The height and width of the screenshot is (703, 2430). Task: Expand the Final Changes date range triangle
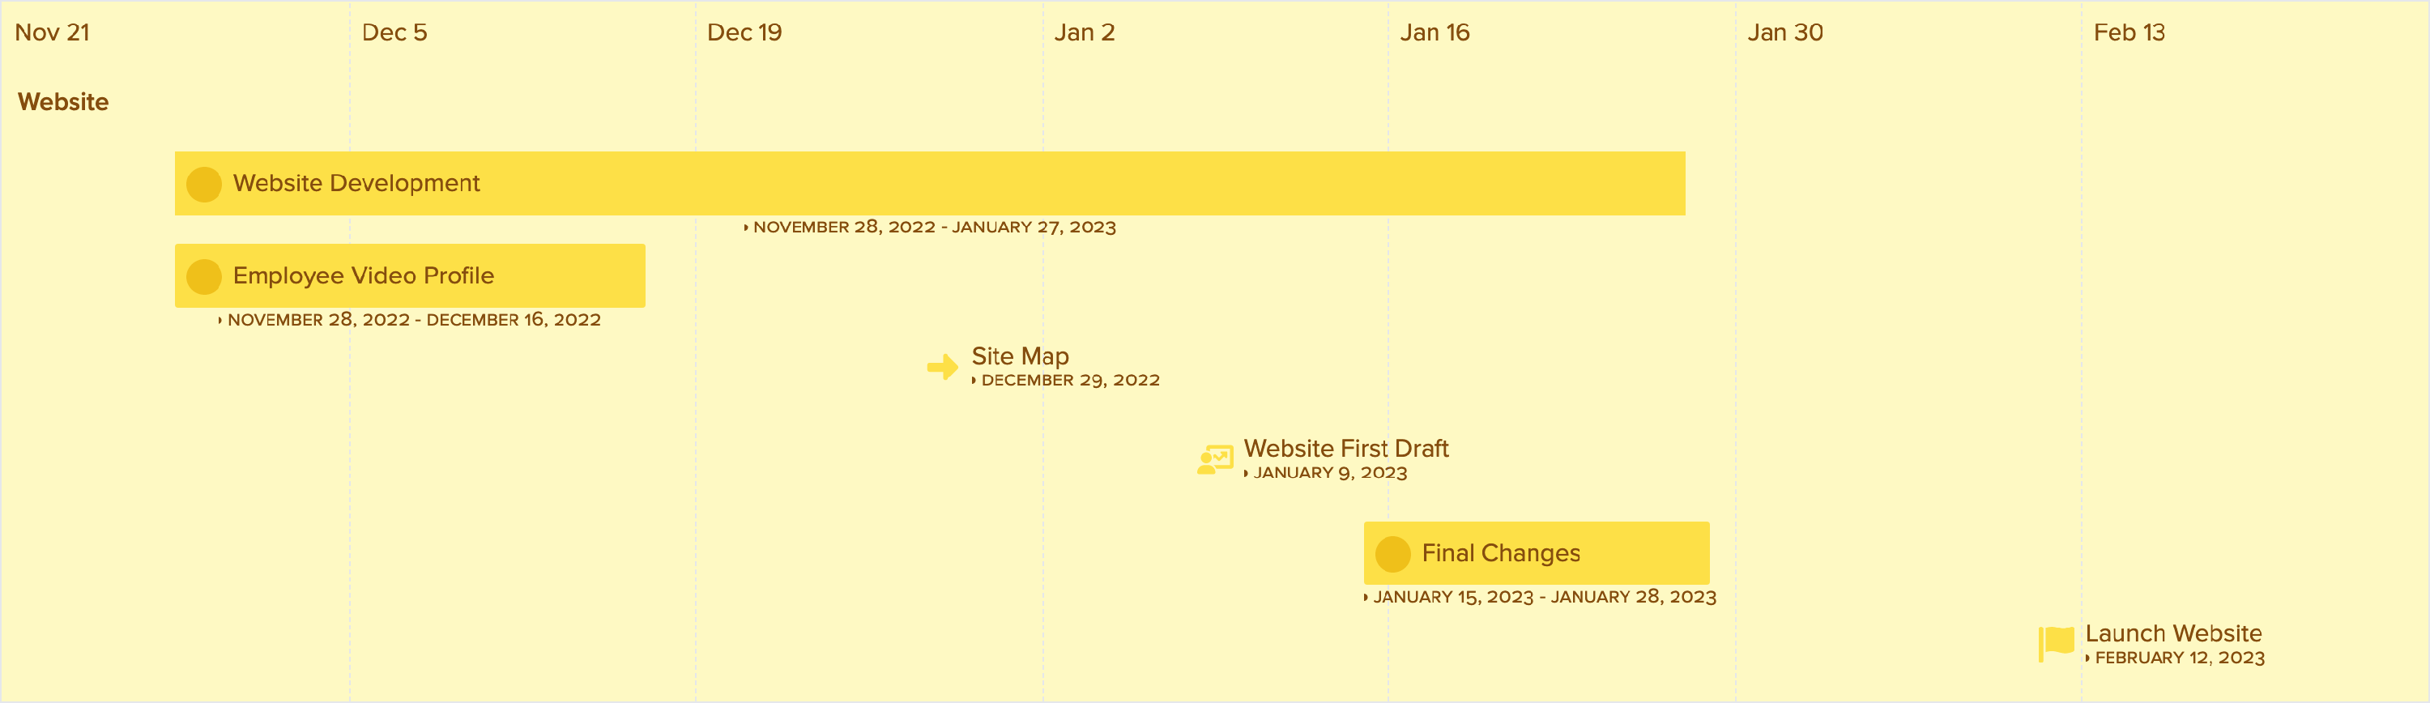pos(1366,598)
